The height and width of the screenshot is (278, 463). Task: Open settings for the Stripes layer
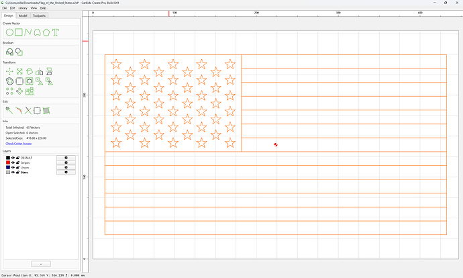pyautogui.click(x=66, y=163)
